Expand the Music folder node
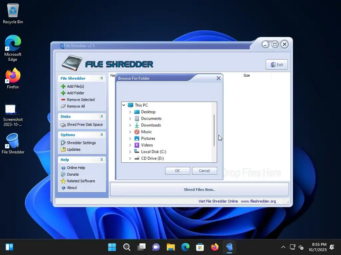 click(130, 132)
